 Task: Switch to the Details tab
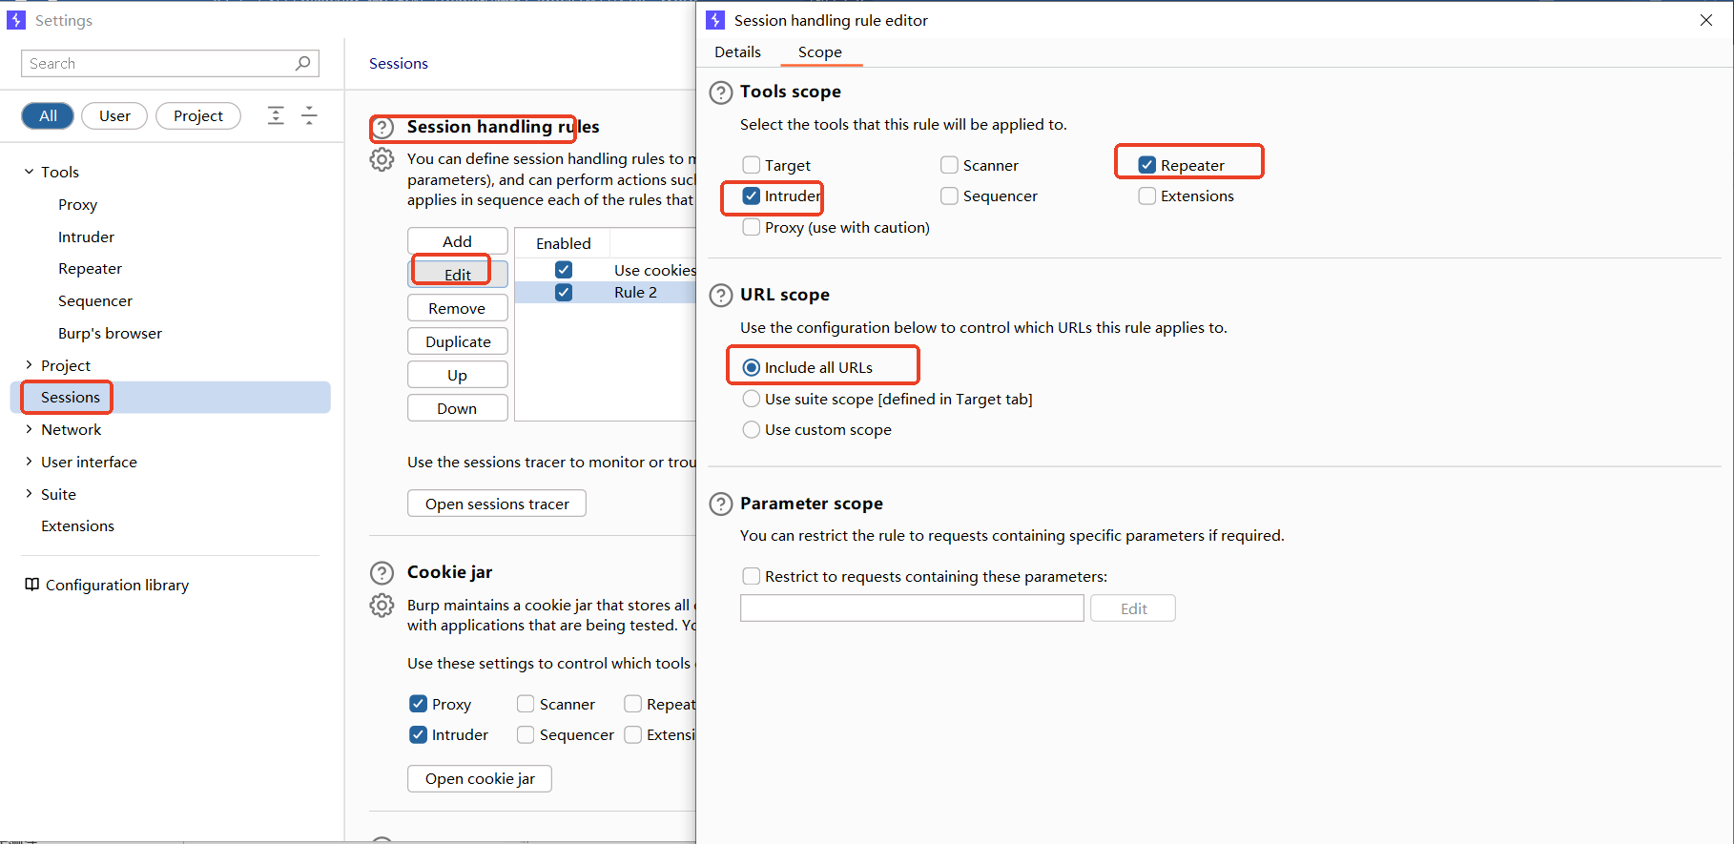pos(737,51)
